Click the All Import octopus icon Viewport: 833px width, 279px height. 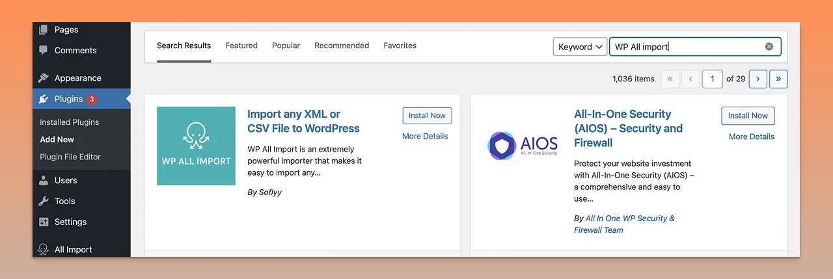pos(44,249)
